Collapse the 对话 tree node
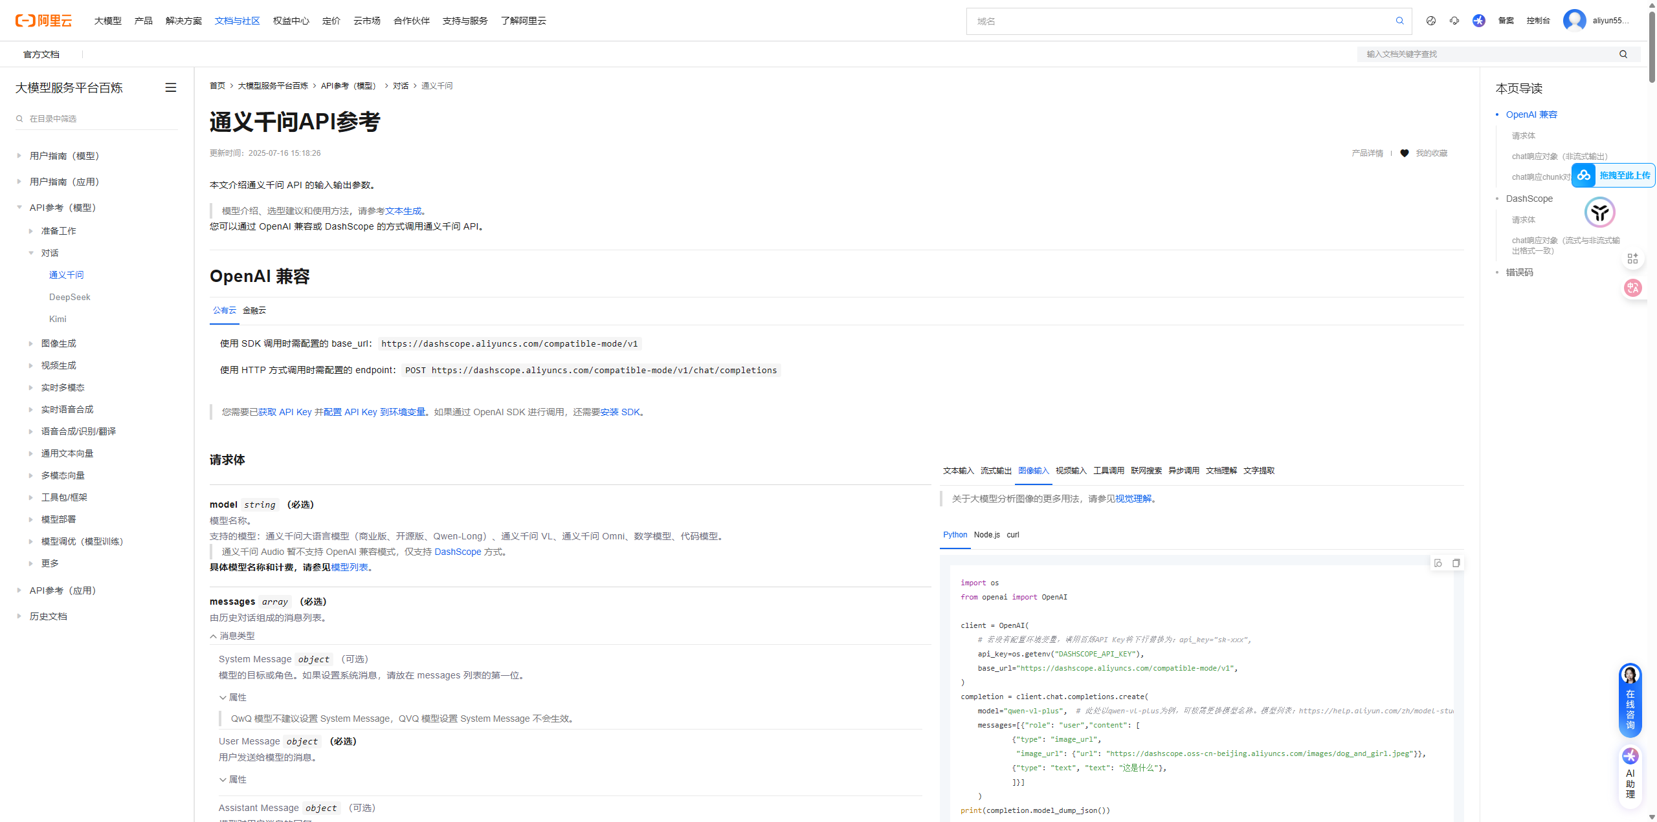 point(31,253)
